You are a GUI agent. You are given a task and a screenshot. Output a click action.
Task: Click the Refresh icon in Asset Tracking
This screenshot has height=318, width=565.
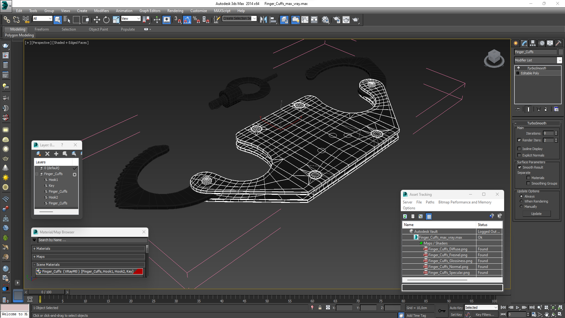405,216
